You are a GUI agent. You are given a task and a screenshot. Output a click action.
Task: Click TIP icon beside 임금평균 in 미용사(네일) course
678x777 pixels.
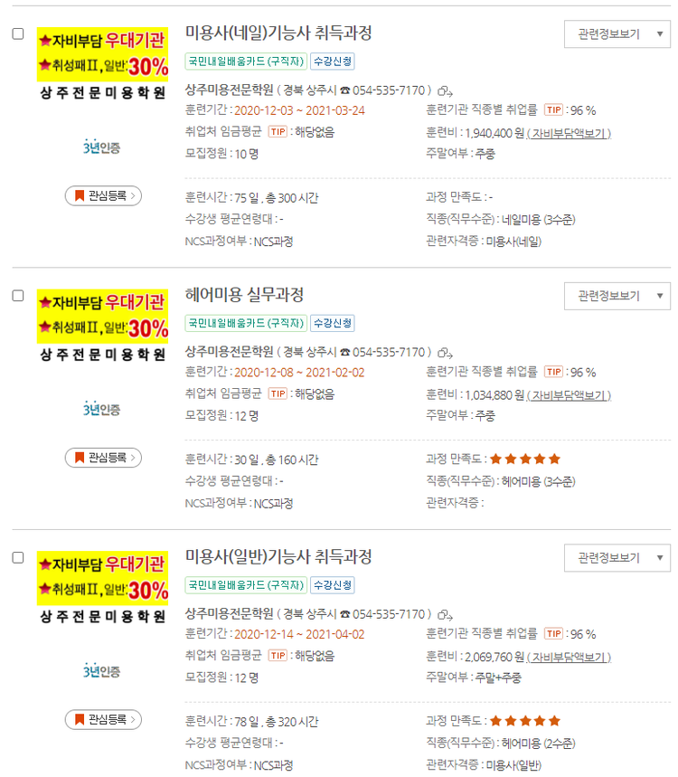point(278,131)
